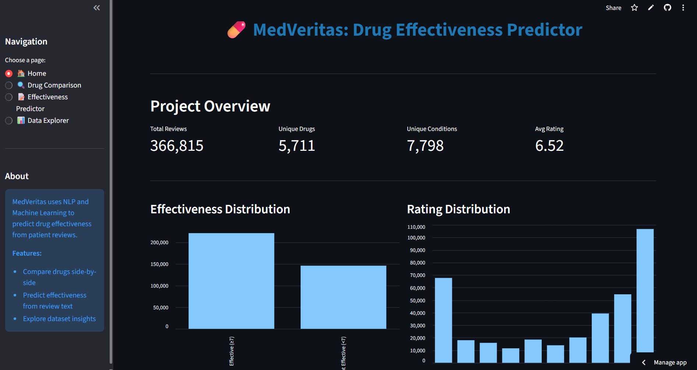This screenshot has height=370, width=697.
Task: Click the document icon beside Effectiveness Predictor
Action: (x=21, y=97)
